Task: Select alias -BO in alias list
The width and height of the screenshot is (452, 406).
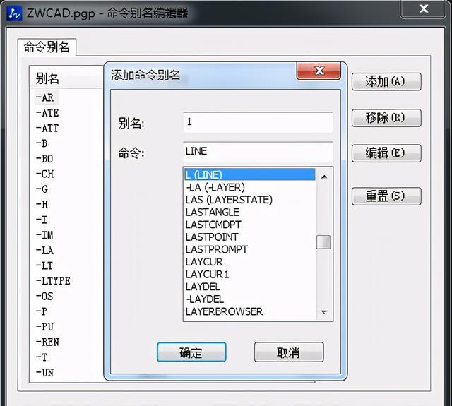Action: (x=44, y=159)
